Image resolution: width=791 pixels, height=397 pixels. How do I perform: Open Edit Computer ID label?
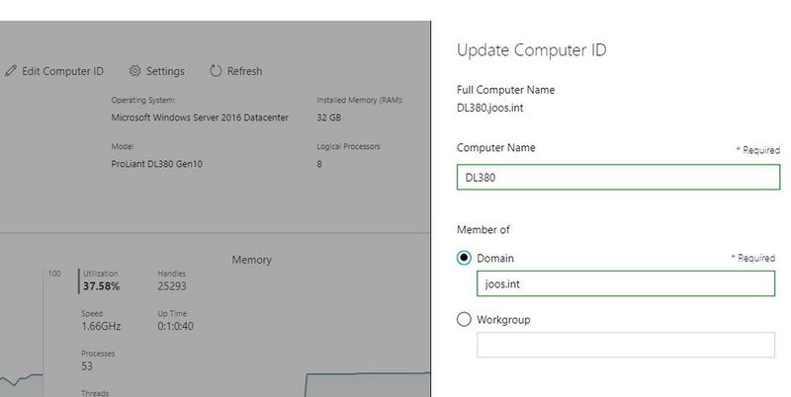62,71
